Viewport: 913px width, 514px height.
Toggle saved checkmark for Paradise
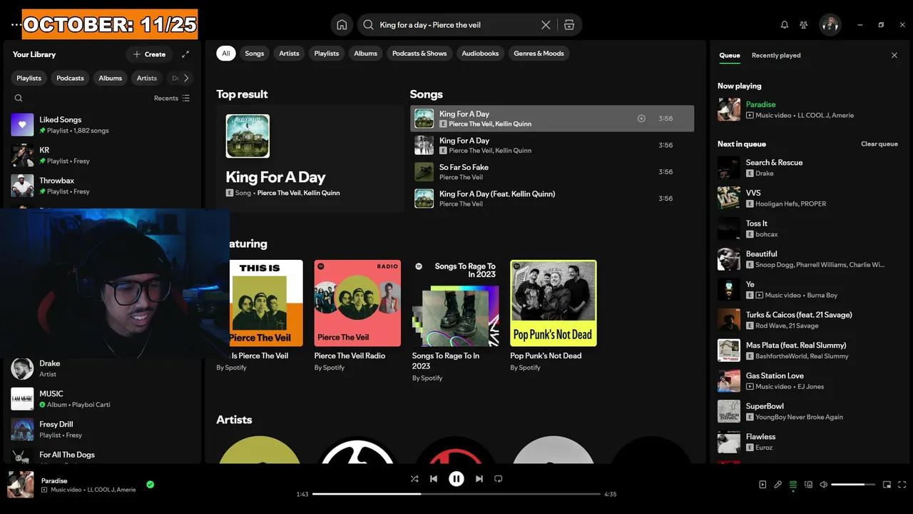150,485
